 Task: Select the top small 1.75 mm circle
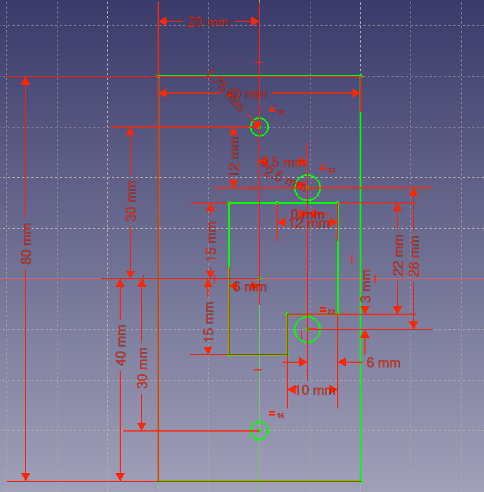coord(259,127)
